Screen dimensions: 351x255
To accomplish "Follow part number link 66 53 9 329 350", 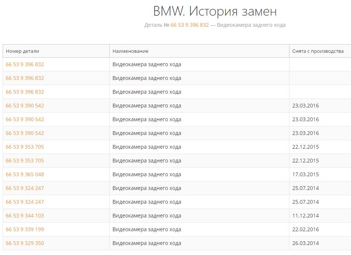I will point(25,243).
